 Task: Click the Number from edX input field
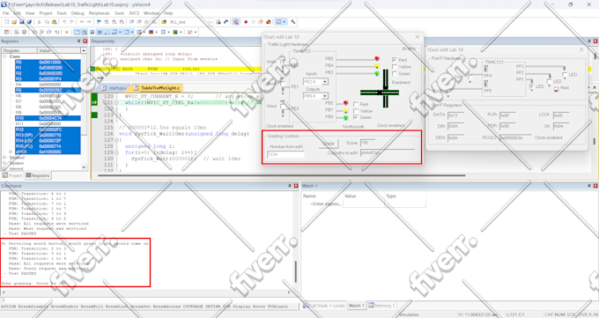click(x=285, y=154)
